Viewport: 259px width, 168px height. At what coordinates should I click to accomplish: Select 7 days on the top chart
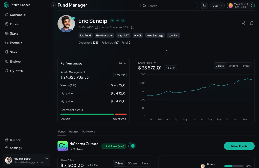click(x=220, y=66)
